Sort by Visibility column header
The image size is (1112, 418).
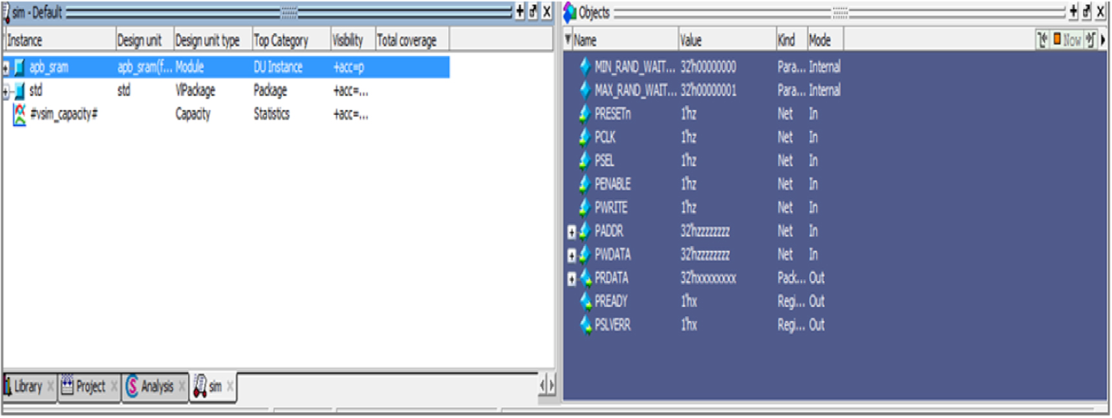tap(353, 40)
